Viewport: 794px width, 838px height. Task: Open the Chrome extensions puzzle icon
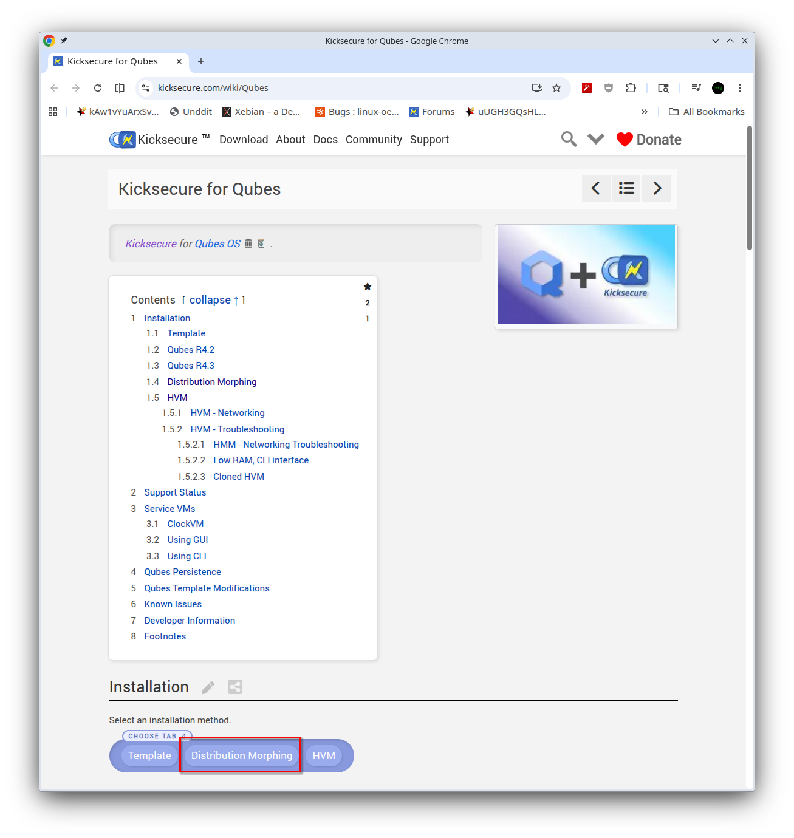[x=631, y=88]
